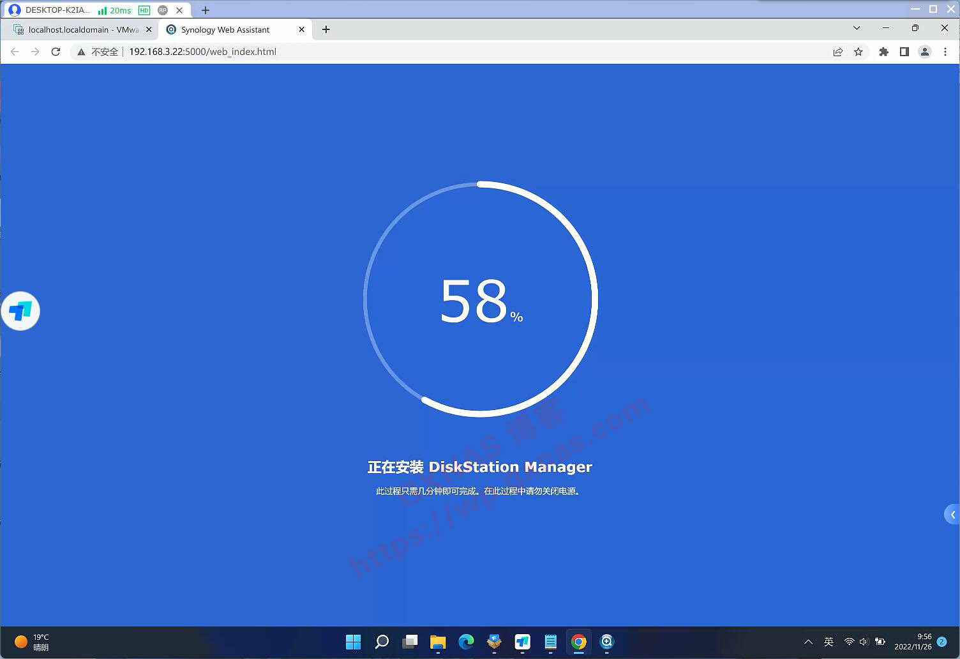Viewport: 960px width, 659px height.
Task: Reload the Synology Web Assistant page
Action: 56,52
